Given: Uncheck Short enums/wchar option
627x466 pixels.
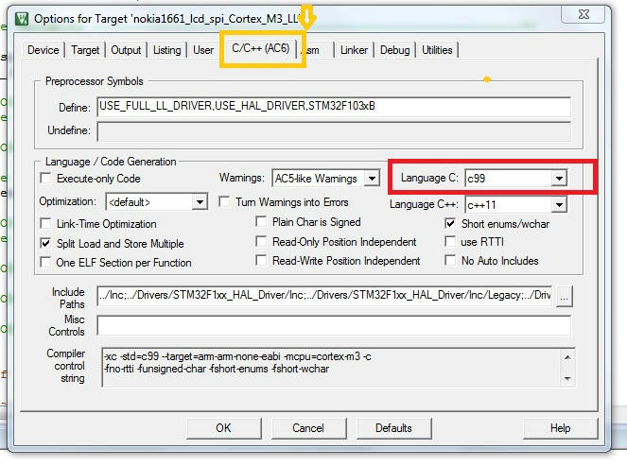Looking at the screenshot, I should click(451, 224).
